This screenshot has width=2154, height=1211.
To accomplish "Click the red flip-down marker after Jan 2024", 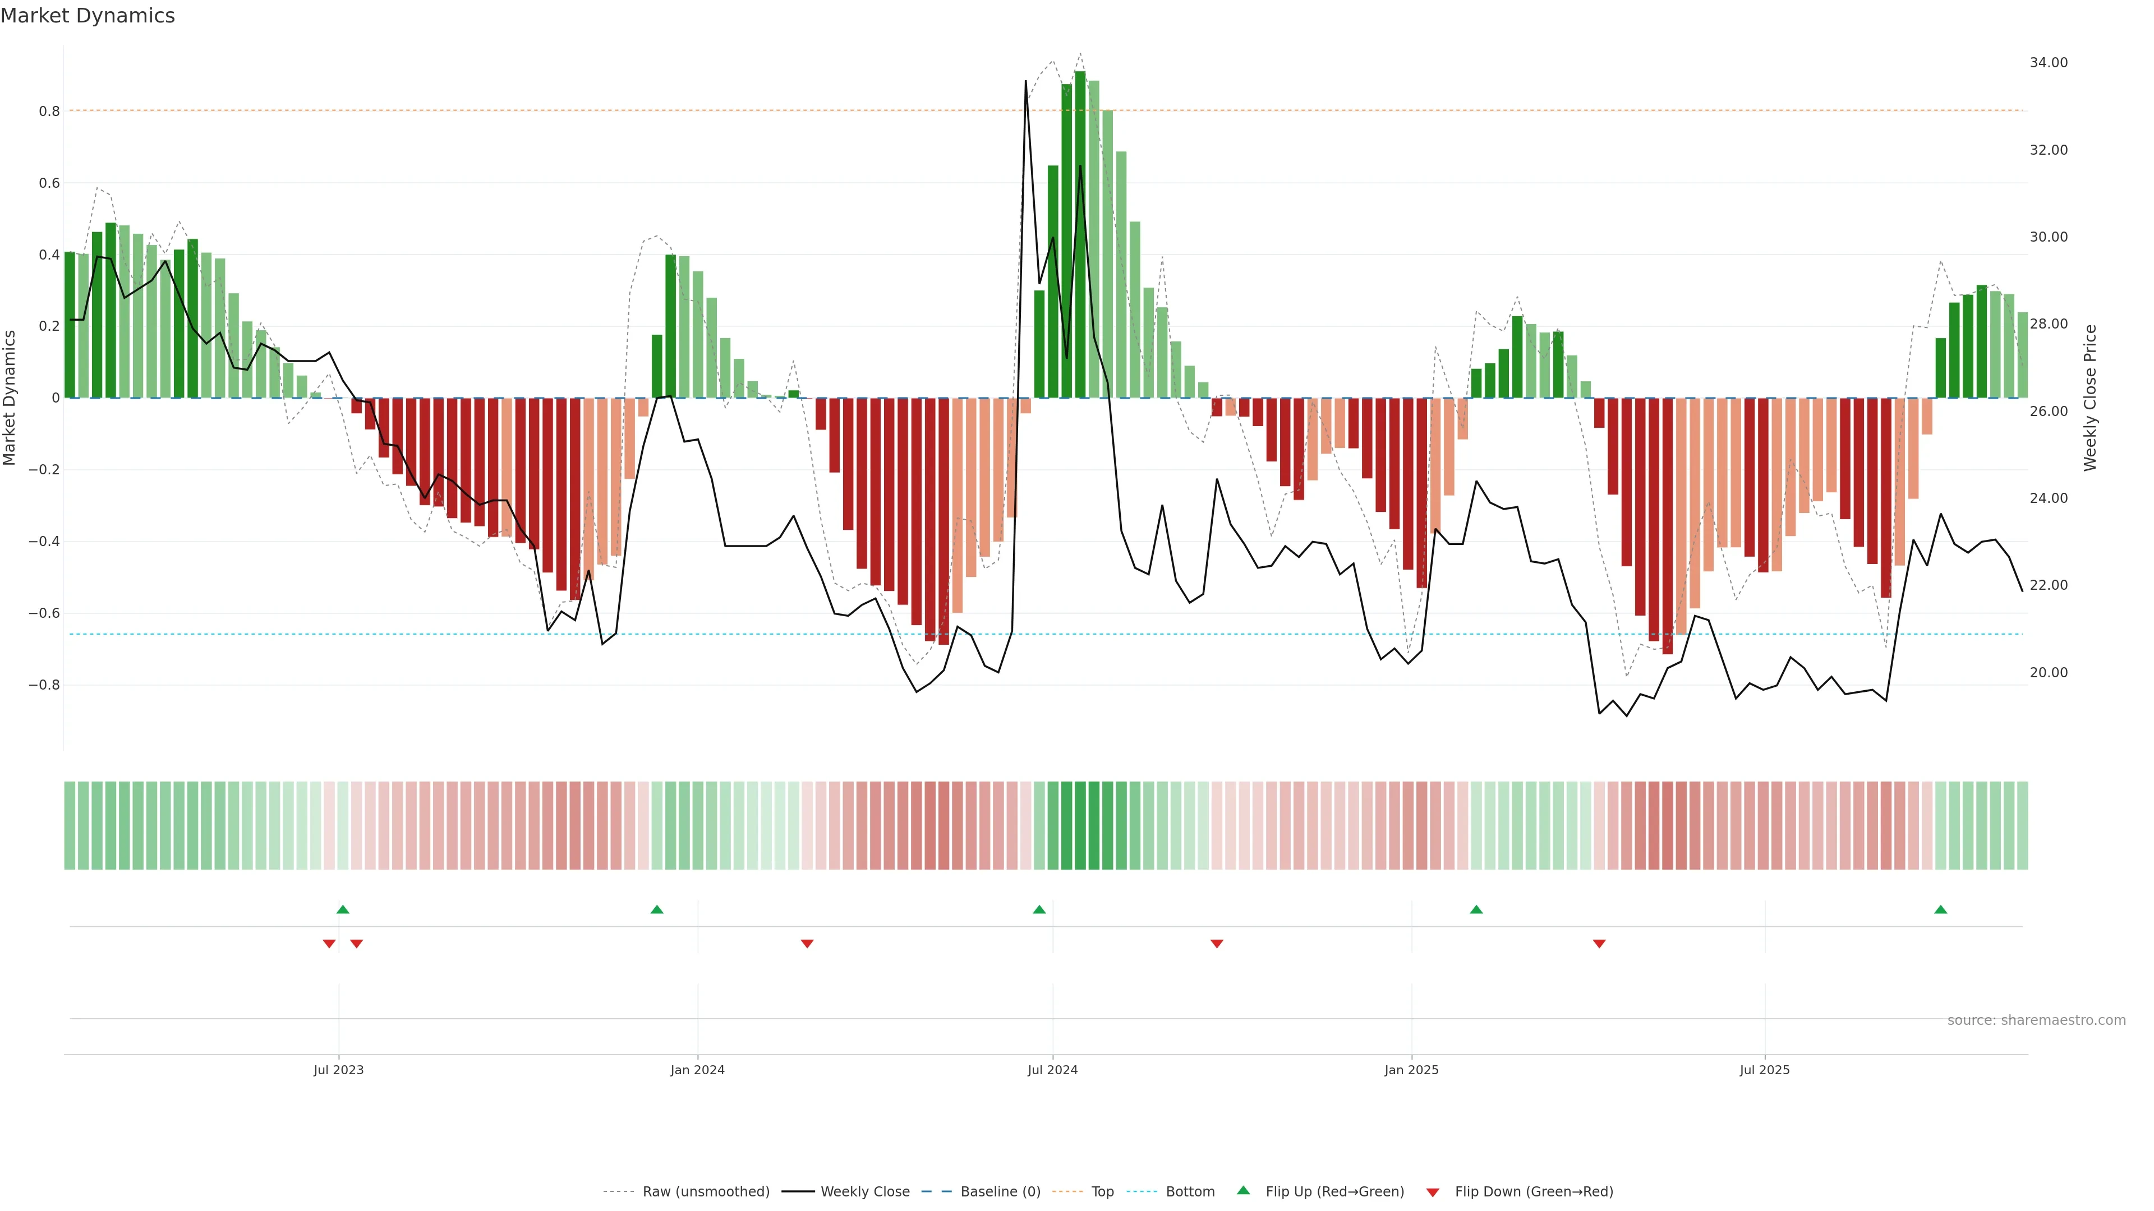I will [807, 944].
